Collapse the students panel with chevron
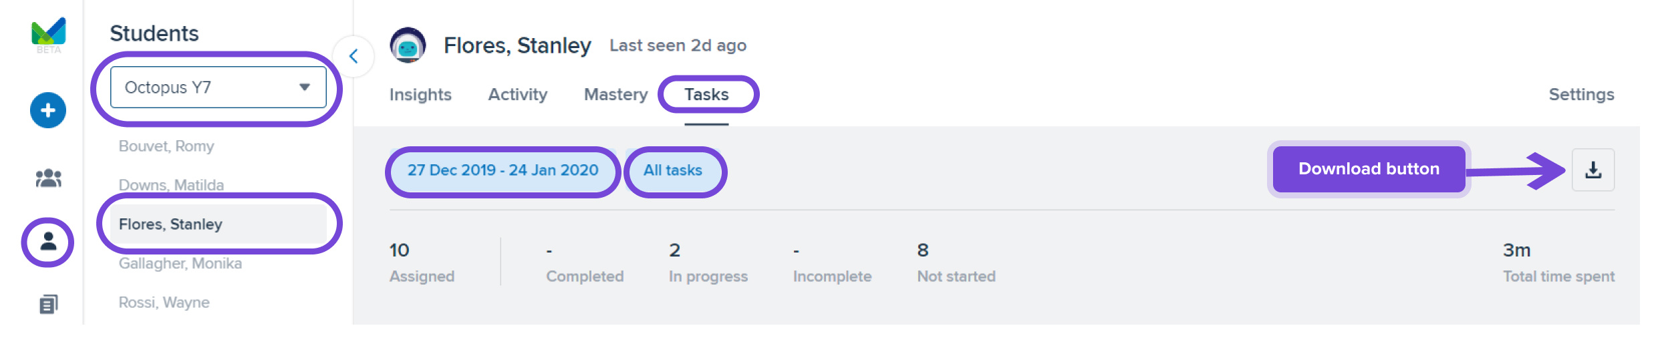Viewport: 1664px width, 344px height. coord(354,56)
